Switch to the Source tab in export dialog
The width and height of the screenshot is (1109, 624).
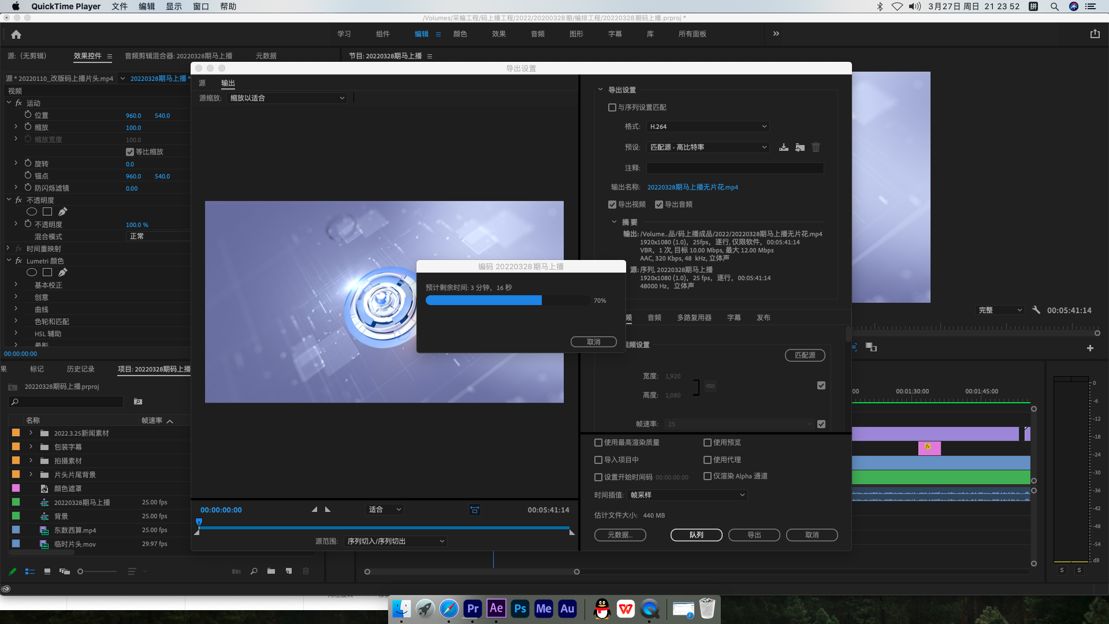pyautogui.click(x=202, y=83)
